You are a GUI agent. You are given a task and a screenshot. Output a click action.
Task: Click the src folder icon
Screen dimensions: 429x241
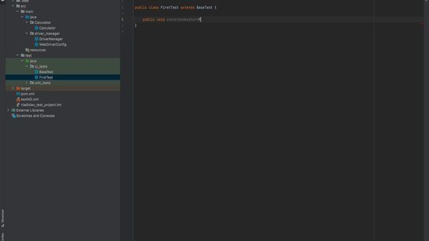[x=18, y=6]
